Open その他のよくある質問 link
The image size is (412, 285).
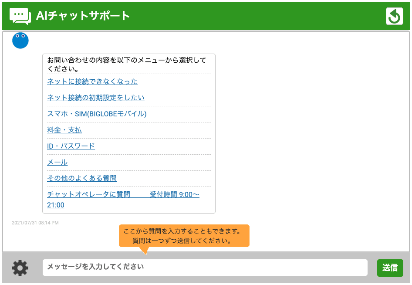82,178
